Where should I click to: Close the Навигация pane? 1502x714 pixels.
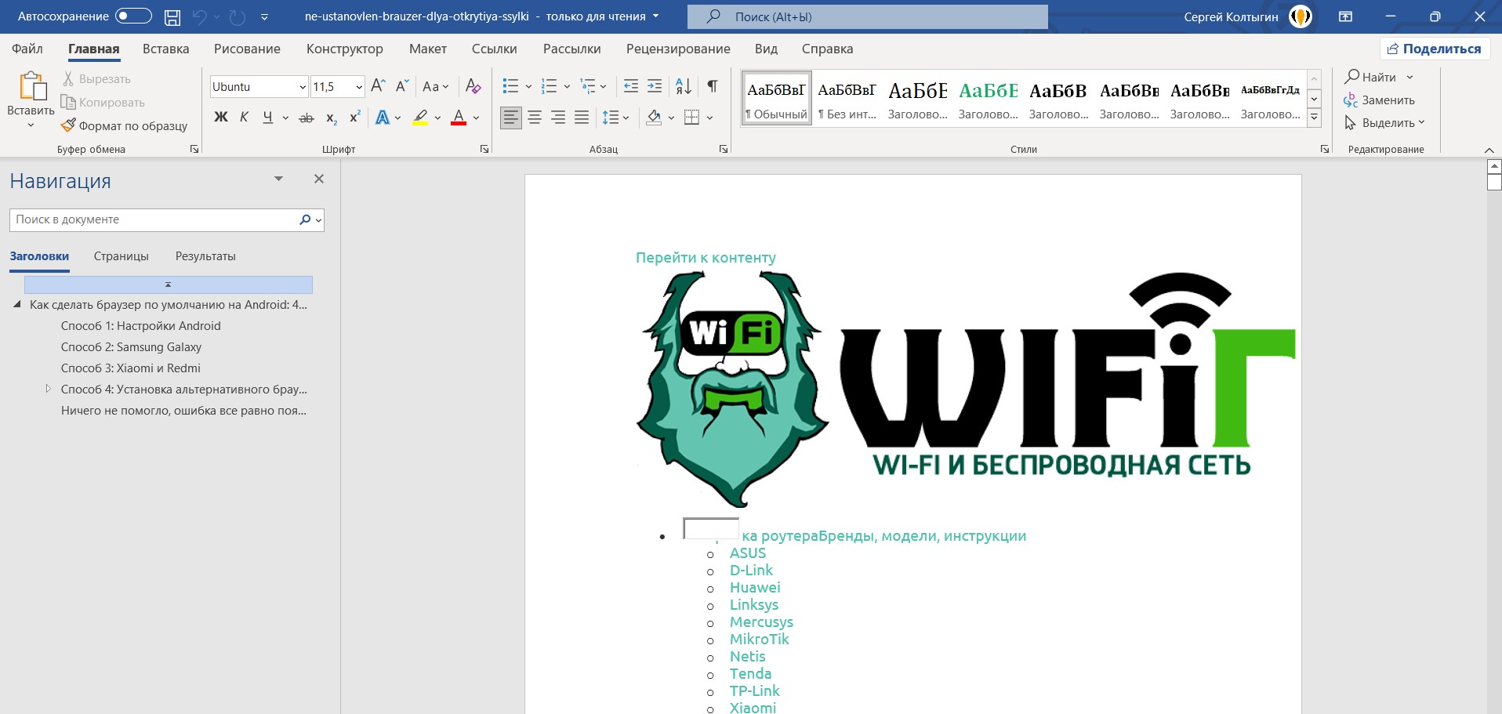(319, 179)
